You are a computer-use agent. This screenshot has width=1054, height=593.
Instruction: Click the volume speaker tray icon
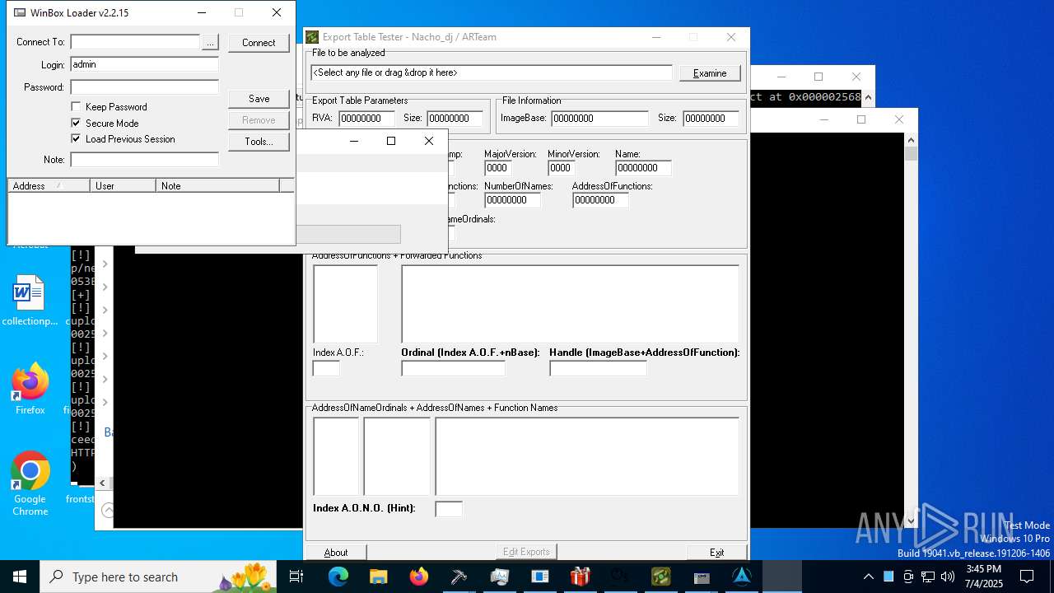[x=948, y=577]
